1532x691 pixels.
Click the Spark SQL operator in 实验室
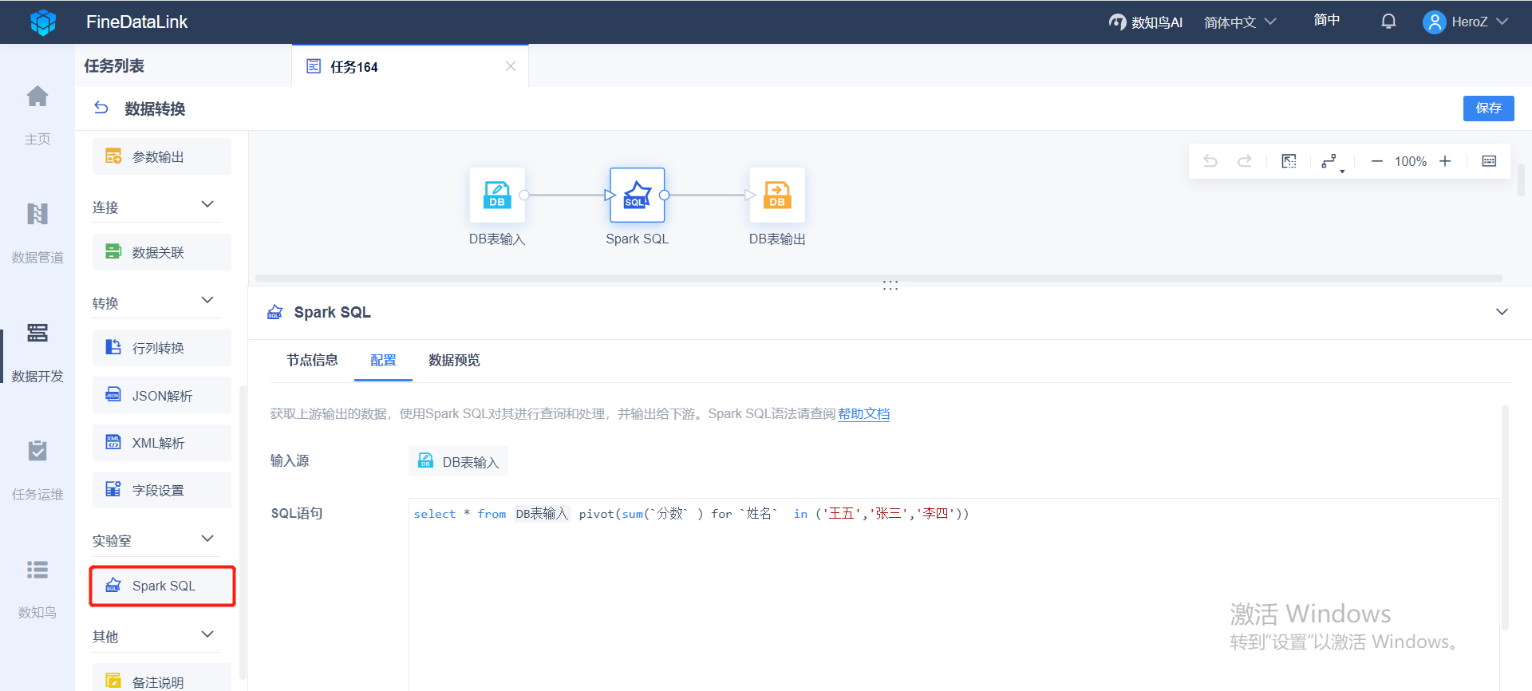coord(162,586)
